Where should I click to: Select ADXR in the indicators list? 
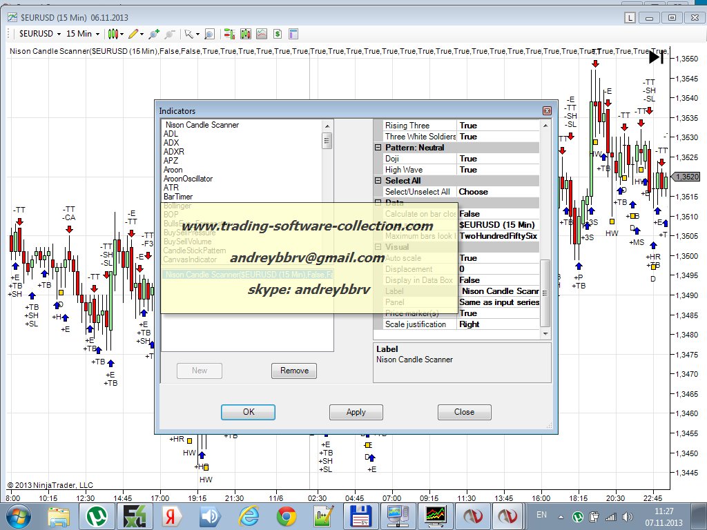174,152
